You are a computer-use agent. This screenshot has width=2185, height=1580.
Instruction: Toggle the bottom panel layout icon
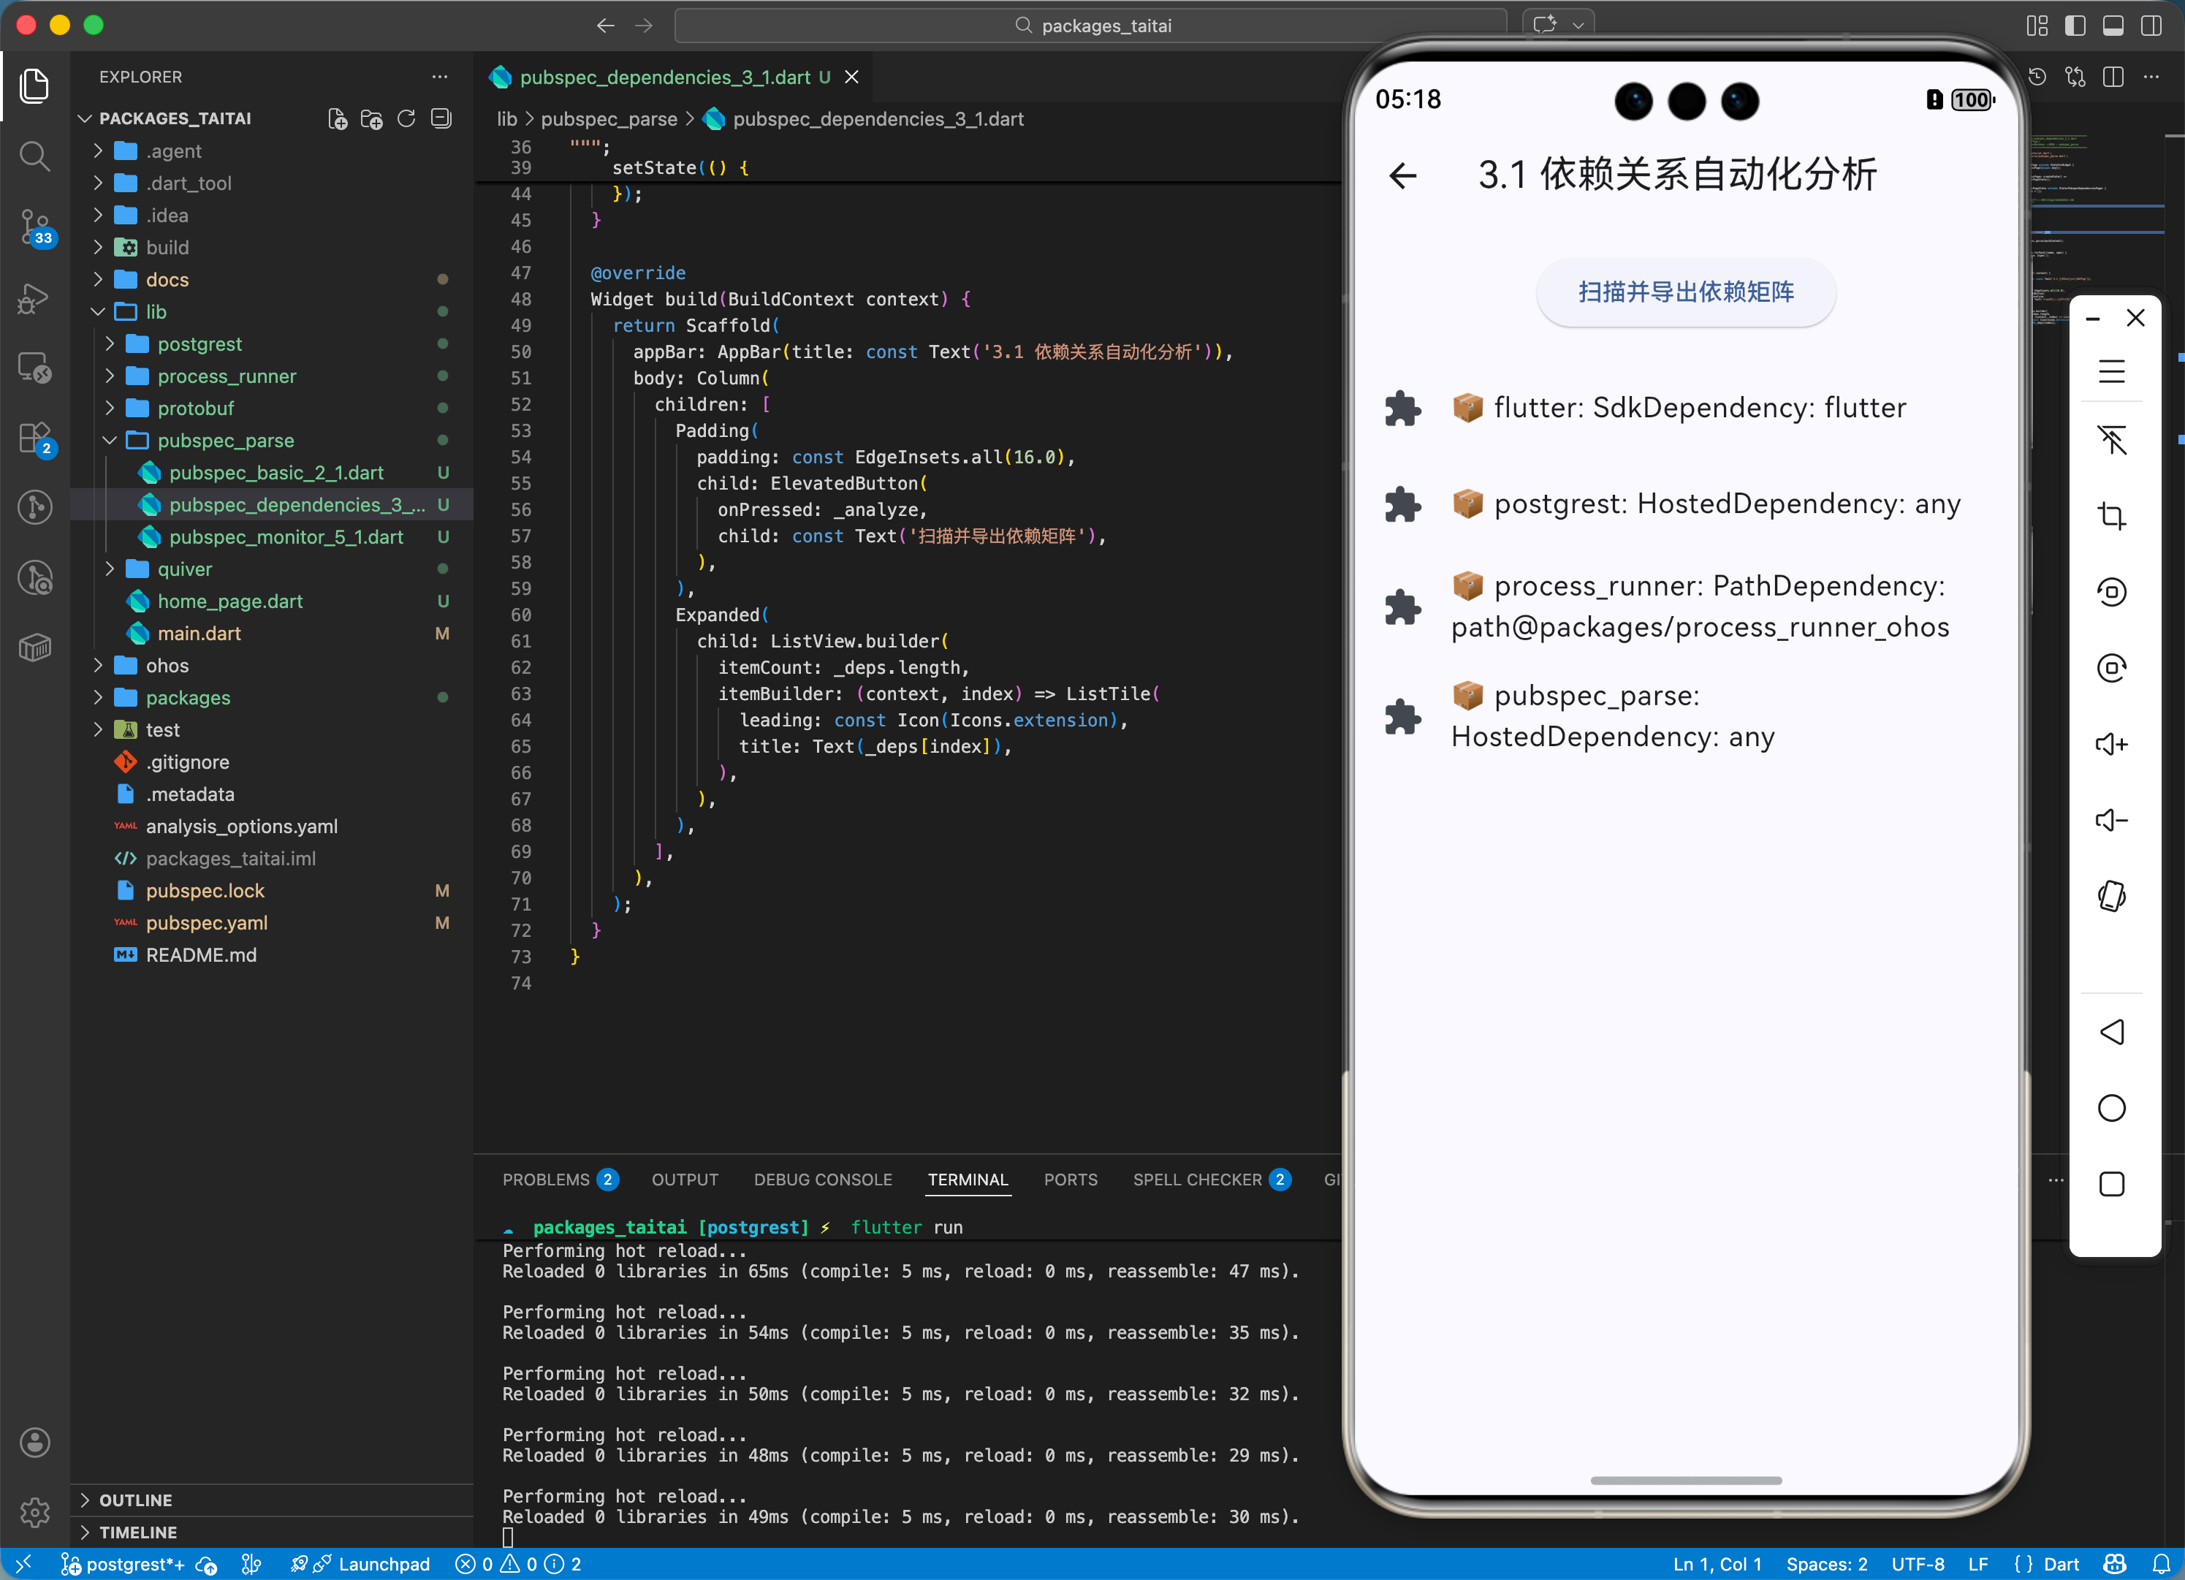pyautogui.click(x=2113, y=26)
